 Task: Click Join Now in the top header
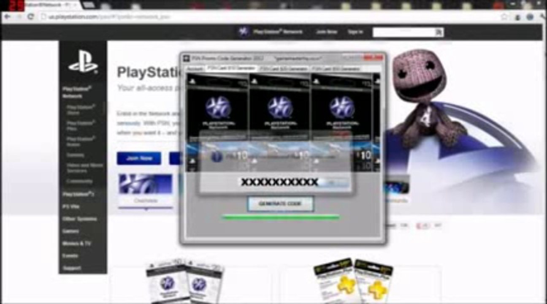pos(327,32)
